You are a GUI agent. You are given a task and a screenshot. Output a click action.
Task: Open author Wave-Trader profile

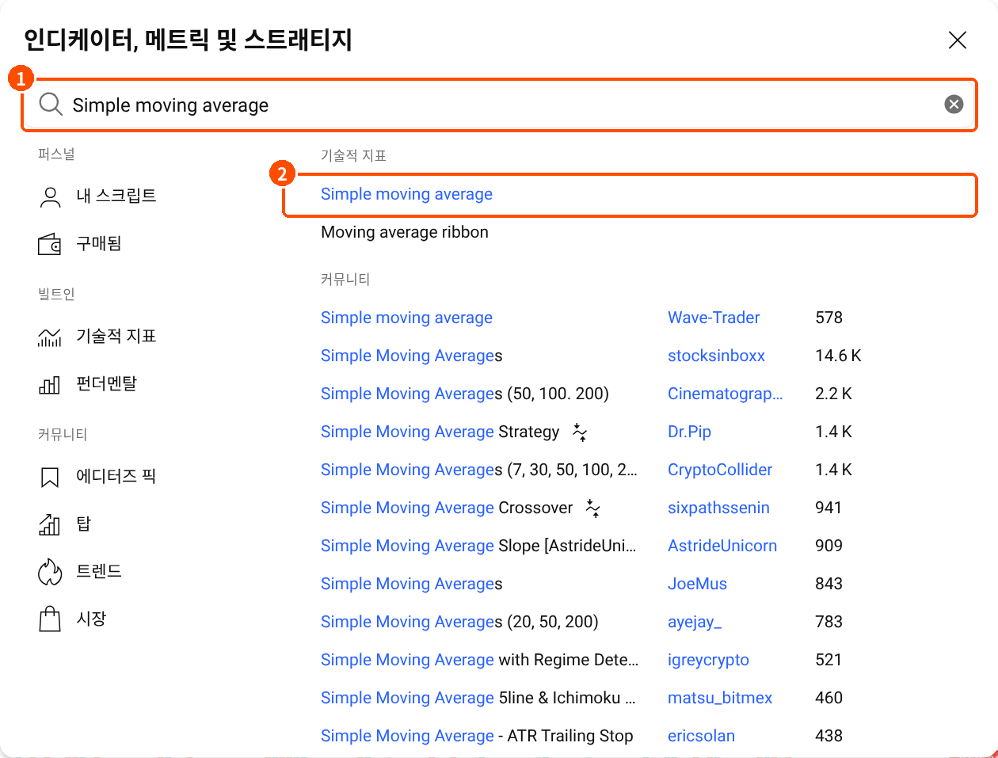[x=714, y=318]
